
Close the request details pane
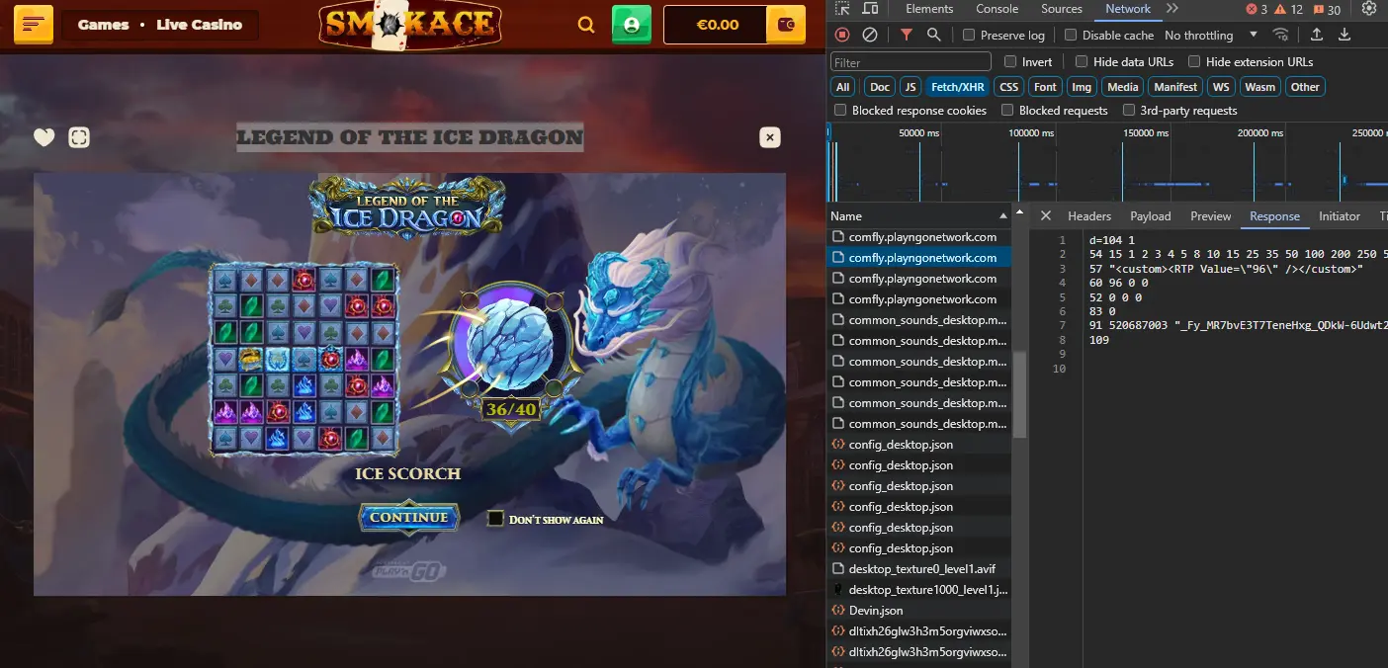pyautogui.click(x=1046, y=215)
